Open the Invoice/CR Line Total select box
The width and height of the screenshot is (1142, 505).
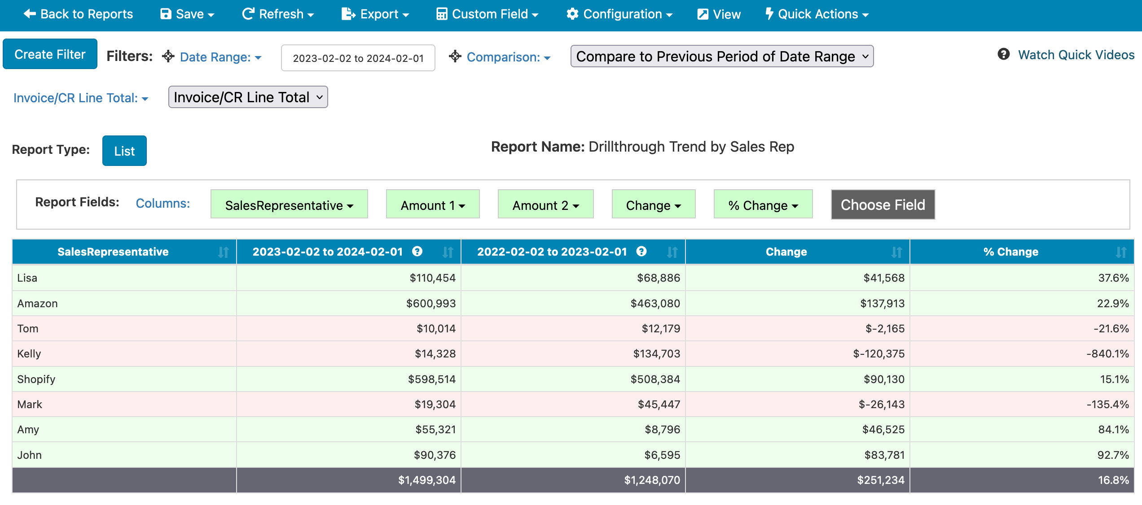click(x=248, y=97)
